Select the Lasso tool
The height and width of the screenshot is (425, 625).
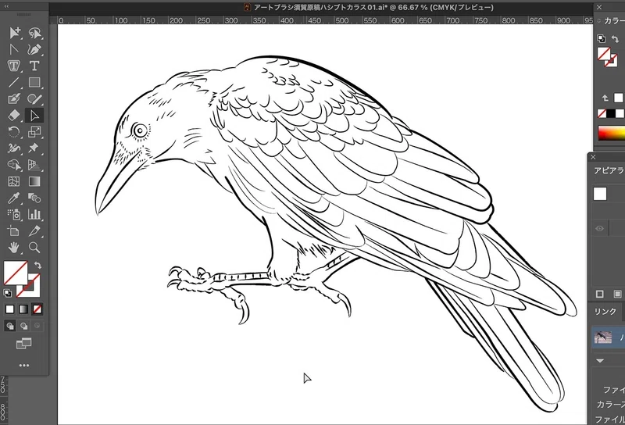(x=34, y=33)
